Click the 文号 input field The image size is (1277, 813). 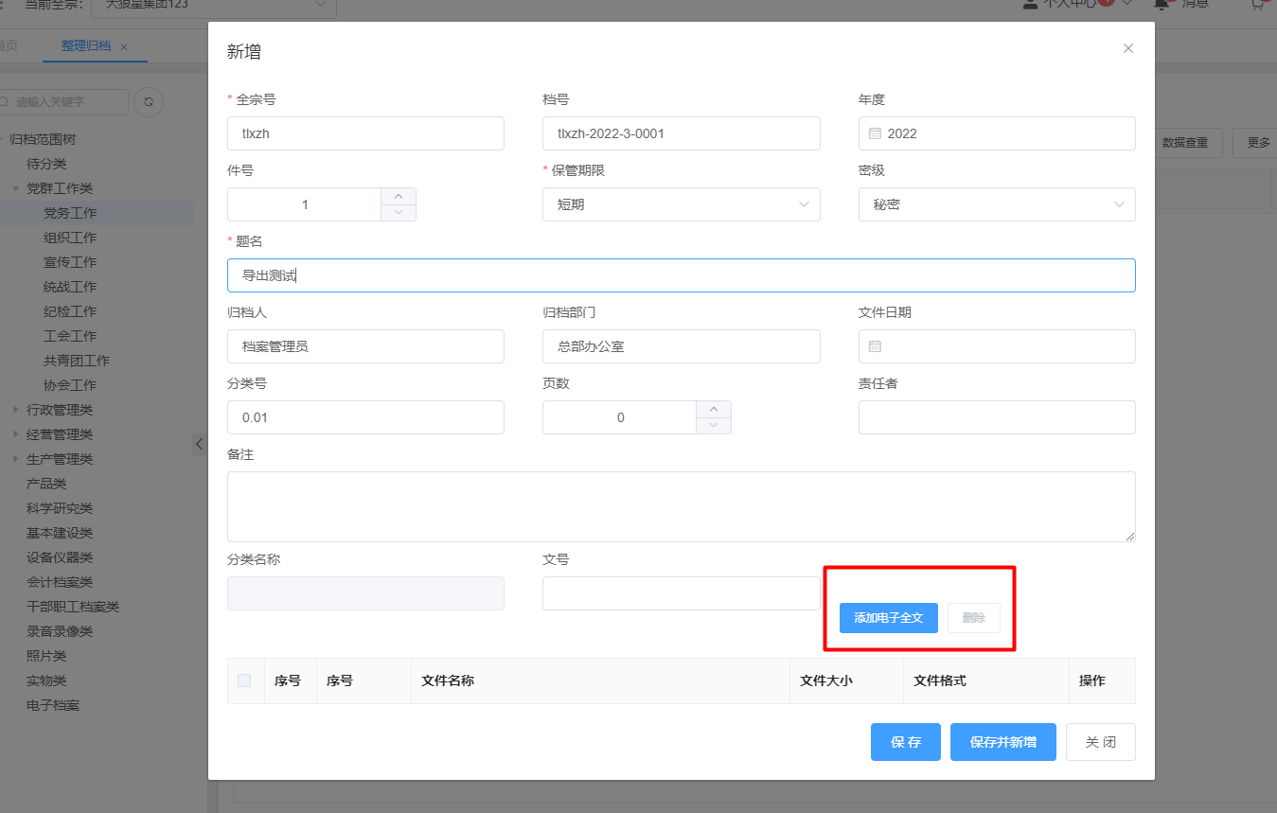[682, 593]
